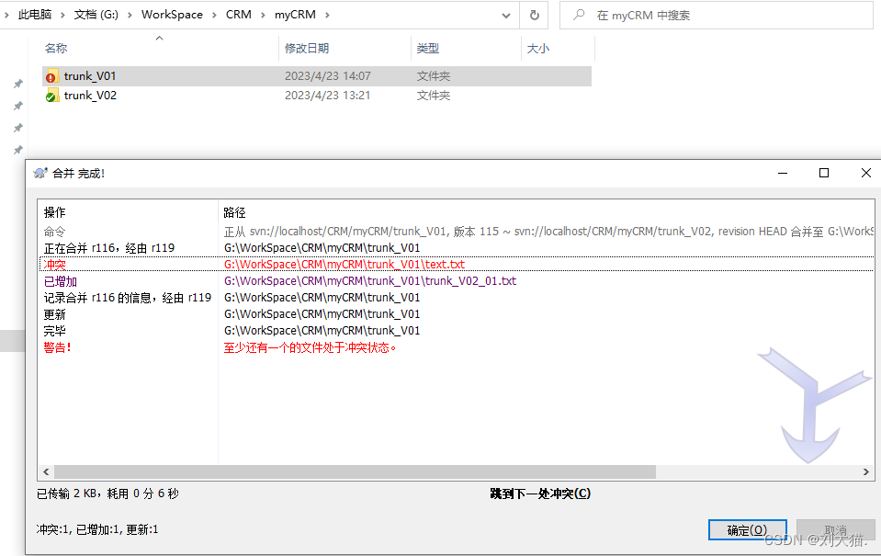The width and height of the screenshot is (881, 556).
Task: Click the third pin icon in quick access sidebar
Action: pyautogui.click(x=18, y=128)
